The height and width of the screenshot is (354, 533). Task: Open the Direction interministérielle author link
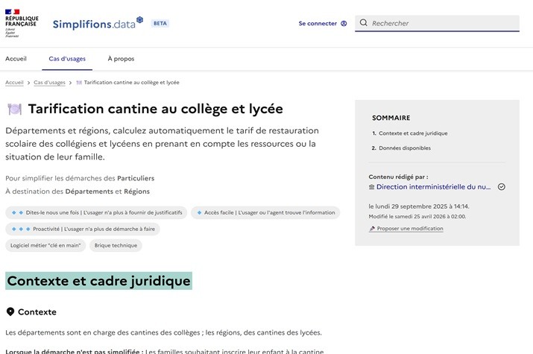pos(433,187)
